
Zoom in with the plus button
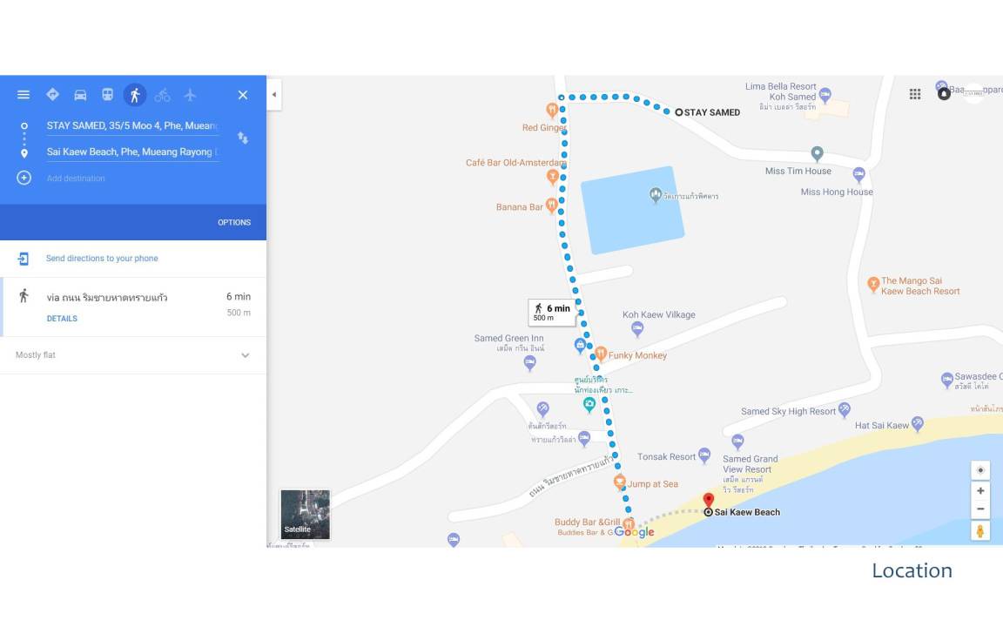point(980,491)
